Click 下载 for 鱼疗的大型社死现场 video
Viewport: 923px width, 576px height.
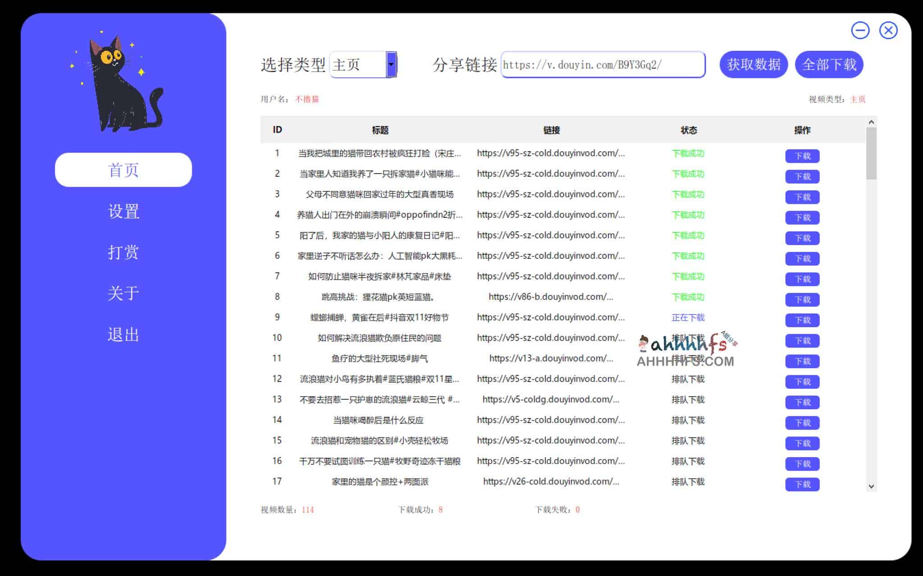point(802,361)
